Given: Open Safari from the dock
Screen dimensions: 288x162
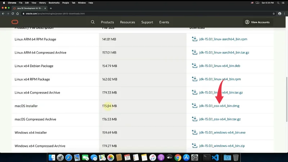Looking at the screenshot, I should click(68, 157).
